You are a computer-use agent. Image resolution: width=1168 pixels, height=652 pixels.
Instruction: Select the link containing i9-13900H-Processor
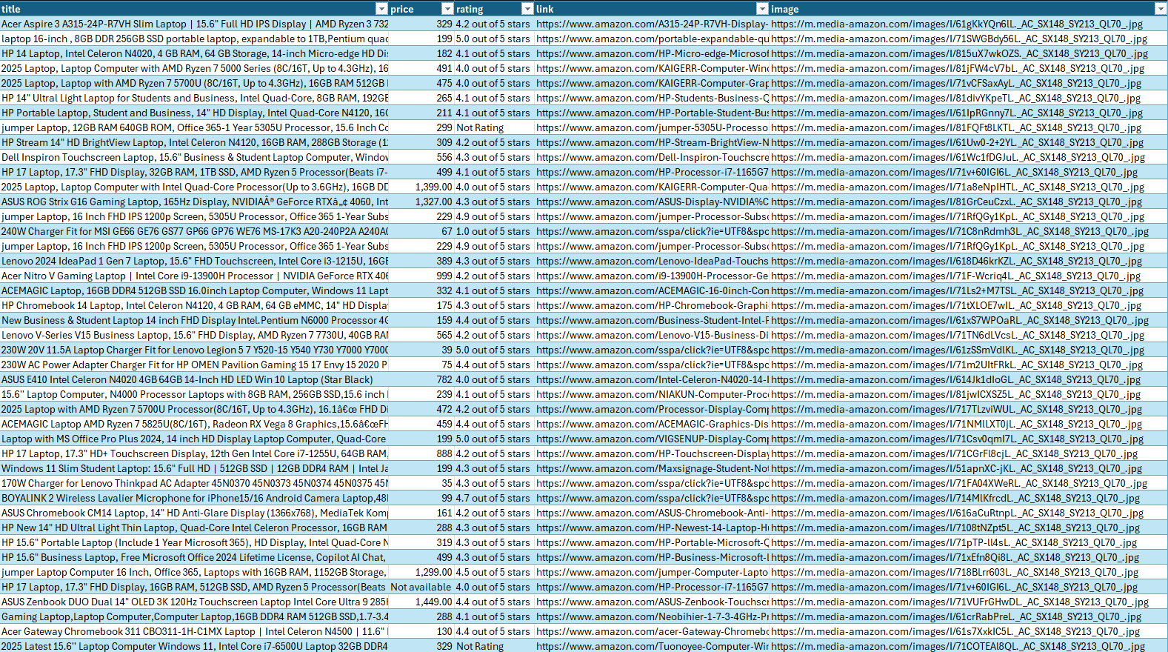click(653, 276)
